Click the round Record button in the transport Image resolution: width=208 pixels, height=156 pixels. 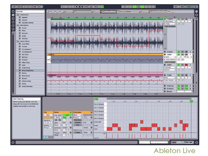82,7
